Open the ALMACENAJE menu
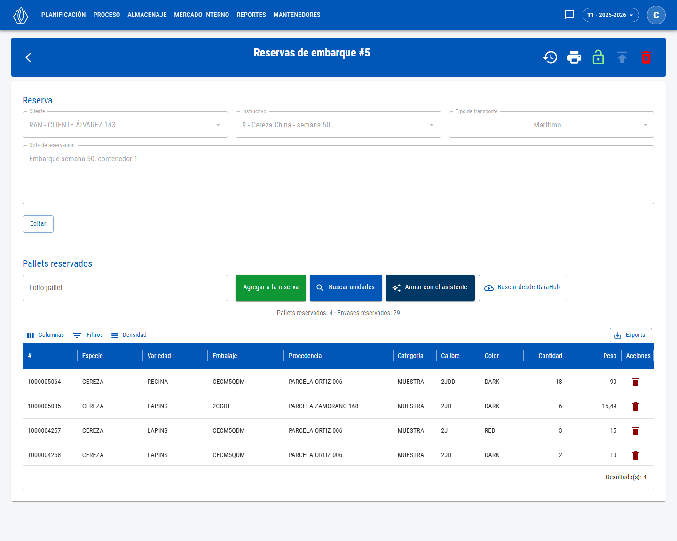Screen dimensions: 677x541 click(147, 15)
